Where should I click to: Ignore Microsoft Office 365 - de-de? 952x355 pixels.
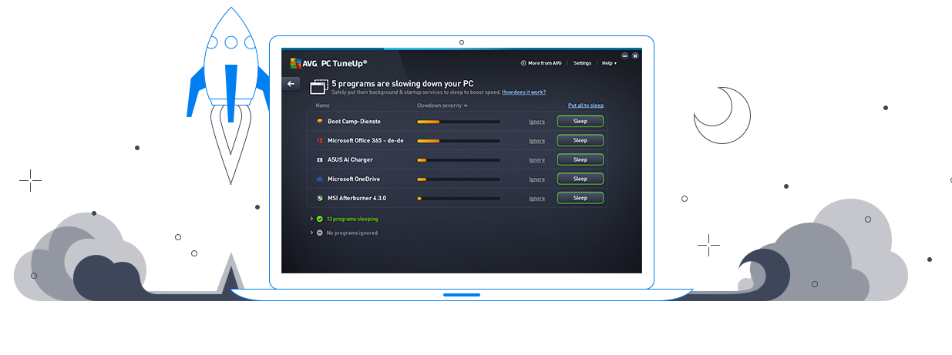coord(537,141)
